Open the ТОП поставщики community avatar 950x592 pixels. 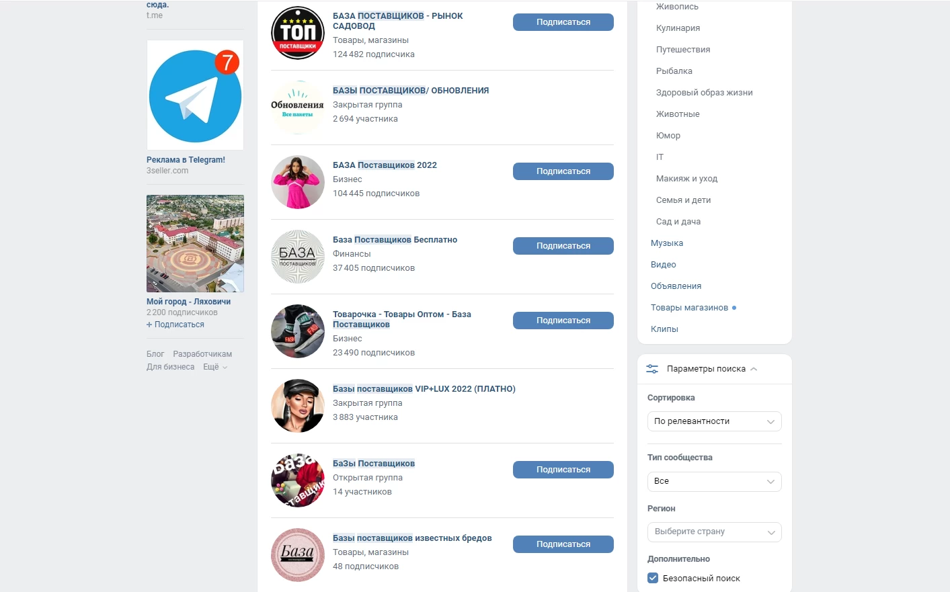(x=298, y=33)
